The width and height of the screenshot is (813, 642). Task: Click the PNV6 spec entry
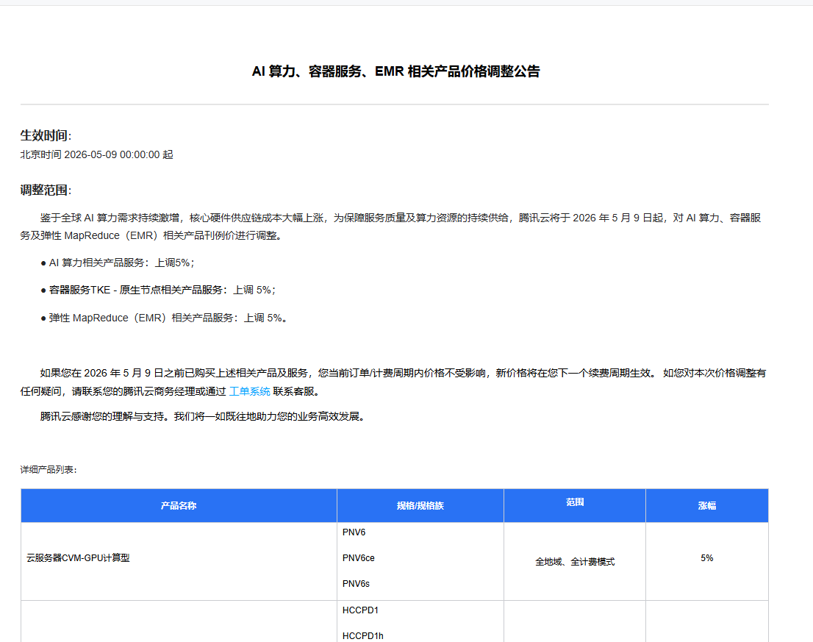pyautogui.click(x=354, y=532)
